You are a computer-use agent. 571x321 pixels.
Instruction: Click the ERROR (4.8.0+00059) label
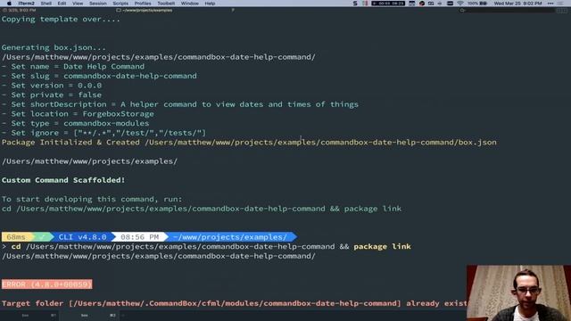[x=47, y=284]
